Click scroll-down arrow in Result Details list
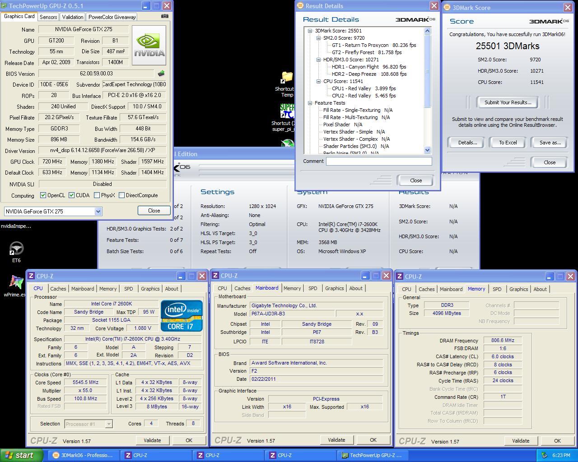578x462 pixels. (x=427, y=150)
